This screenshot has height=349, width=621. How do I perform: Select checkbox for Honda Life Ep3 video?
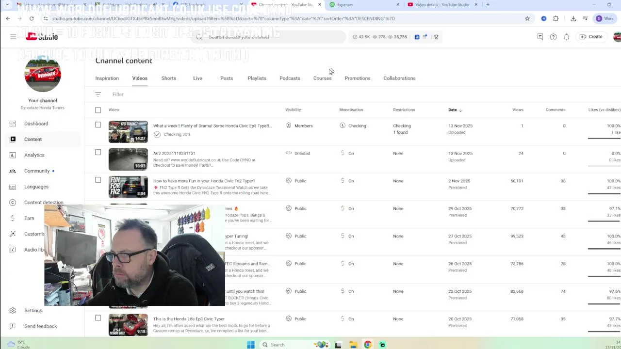pyautogui.click(x=98, y=318)
